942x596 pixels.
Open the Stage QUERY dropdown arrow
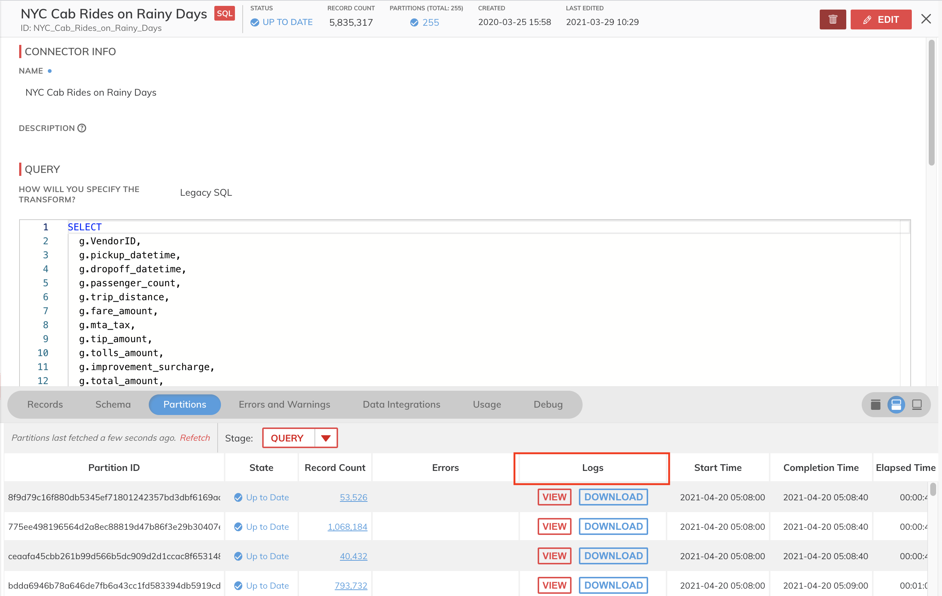coord(326,438)
